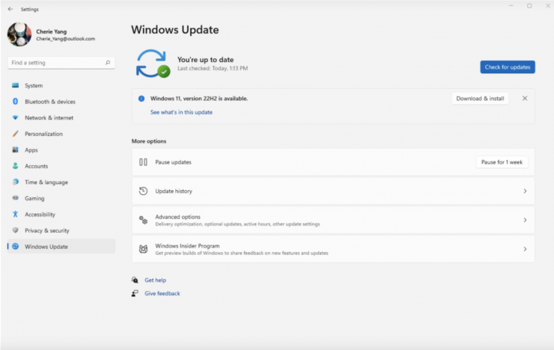Viewport: 554px width, 350px height.
Task: Click the Privacy & security shield icon
Action: pos(15,230)
